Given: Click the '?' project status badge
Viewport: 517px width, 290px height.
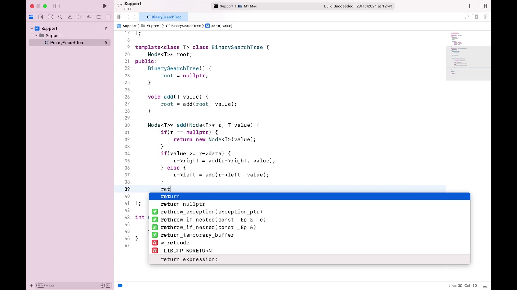Looking at the screenshot, I should [x=106, y=29].
